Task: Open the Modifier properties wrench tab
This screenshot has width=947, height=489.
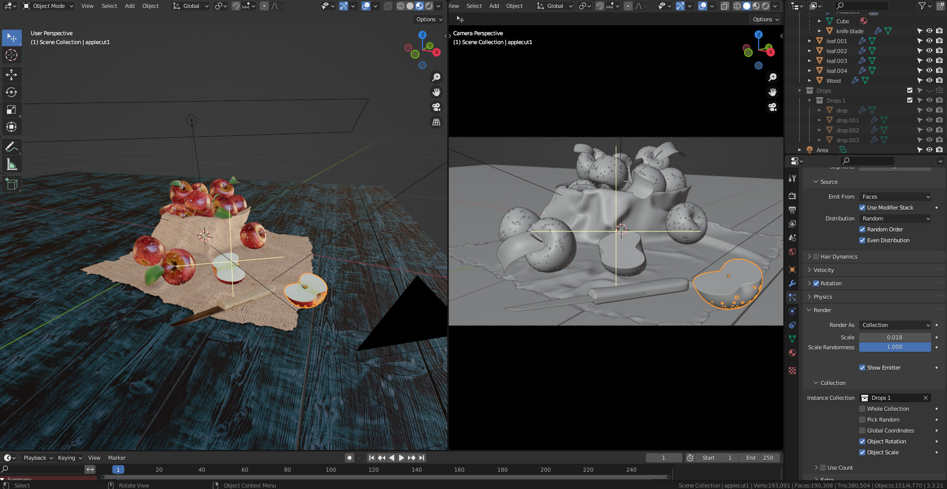Action: tap(792, 283)
